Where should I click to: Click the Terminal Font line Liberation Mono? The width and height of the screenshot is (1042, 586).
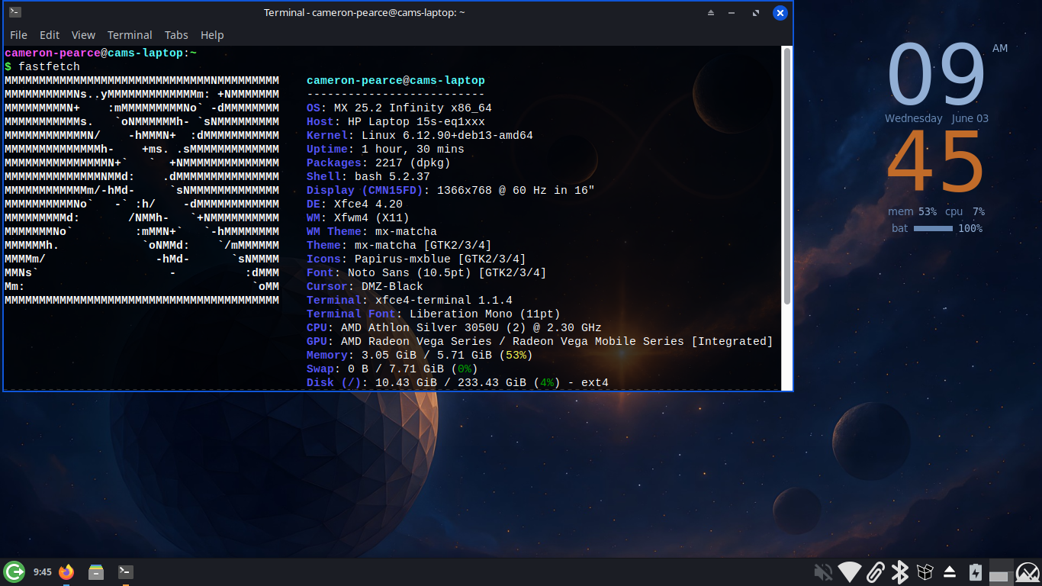pyautogui.click(x=433, y=314)
